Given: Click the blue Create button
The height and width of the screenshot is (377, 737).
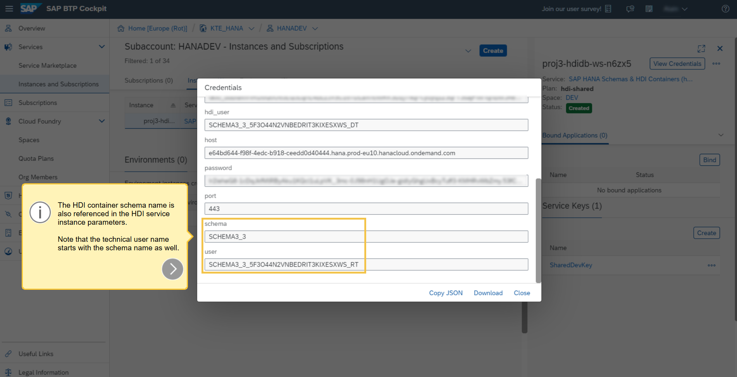Looking at the screenshot, I should click(x=493, y=51).
